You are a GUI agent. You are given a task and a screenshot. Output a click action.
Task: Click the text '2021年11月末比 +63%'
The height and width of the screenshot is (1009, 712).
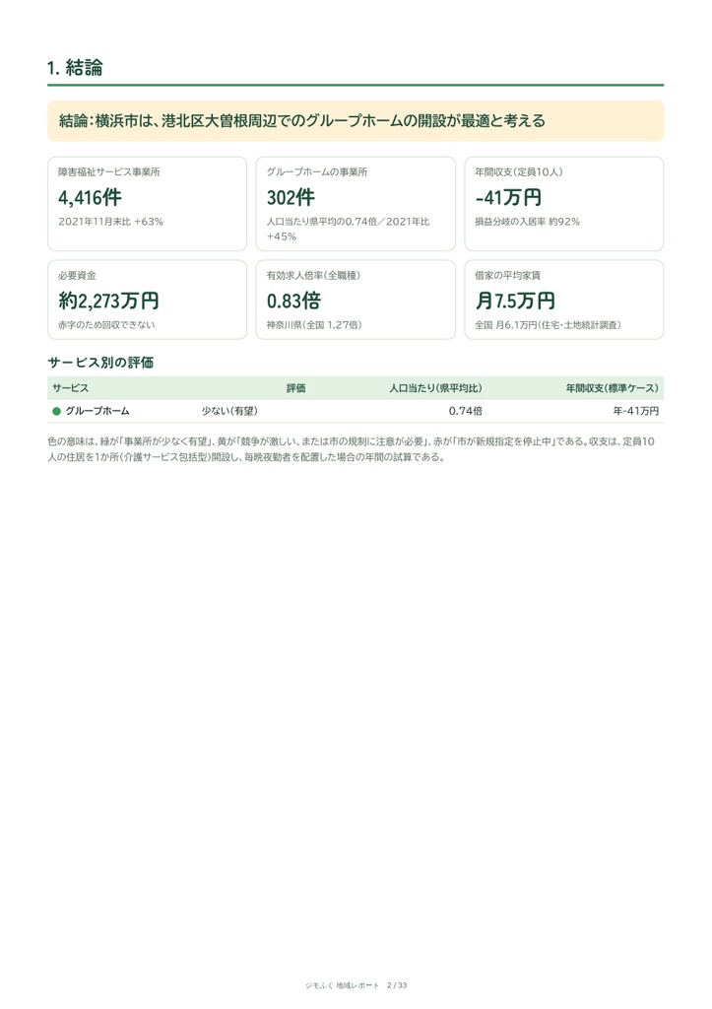point(110,222)
